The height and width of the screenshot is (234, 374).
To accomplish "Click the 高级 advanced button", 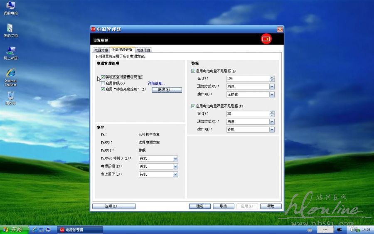I will [167, 90].
